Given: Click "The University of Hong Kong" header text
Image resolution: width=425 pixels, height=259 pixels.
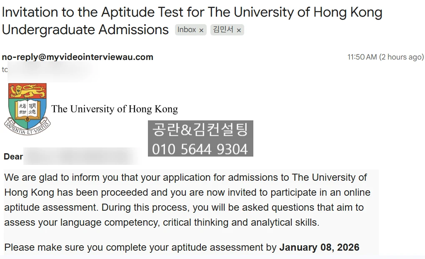Looking at the screenshot, I should point(115,109).
